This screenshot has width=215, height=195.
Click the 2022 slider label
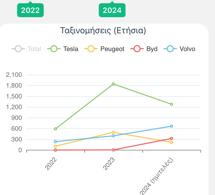coord(30,10)
